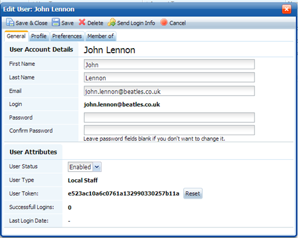Focus the Last Name field

click(x=169, y=78)
